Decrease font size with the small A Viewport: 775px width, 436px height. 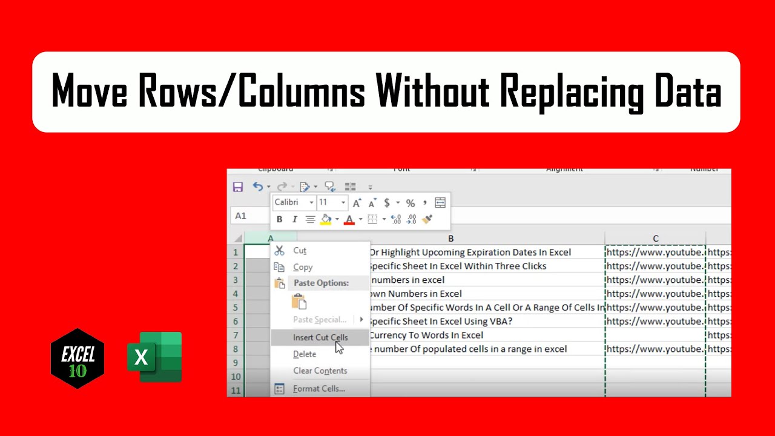tap(372, 203)
